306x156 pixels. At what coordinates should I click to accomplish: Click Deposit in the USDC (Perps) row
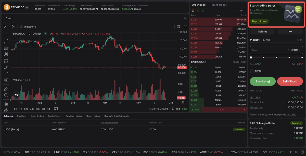click(239, 130)
